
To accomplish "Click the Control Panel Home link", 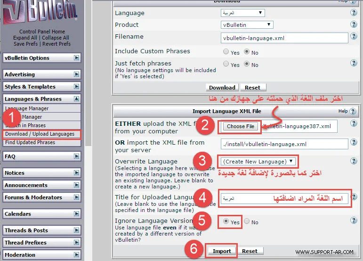I will click(x=42, y=32).
